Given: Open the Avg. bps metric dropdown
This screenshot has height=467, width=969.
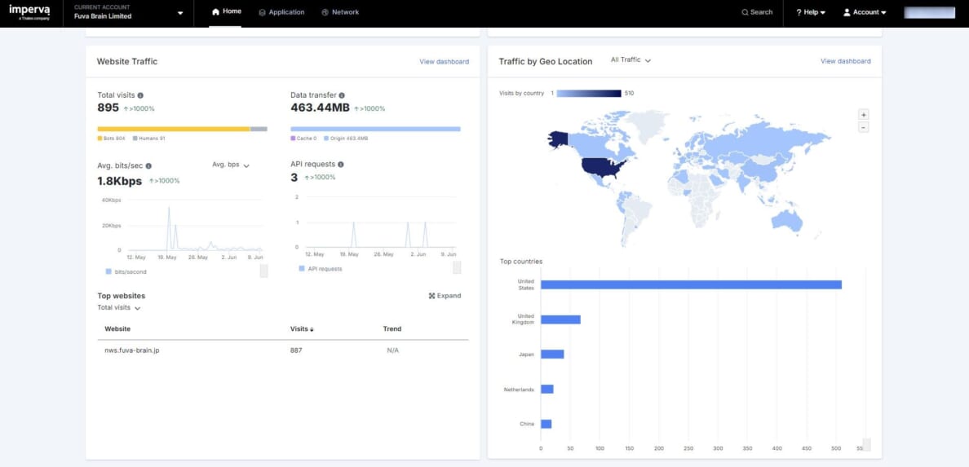Looking at the screenshot, I should point(231,165).
